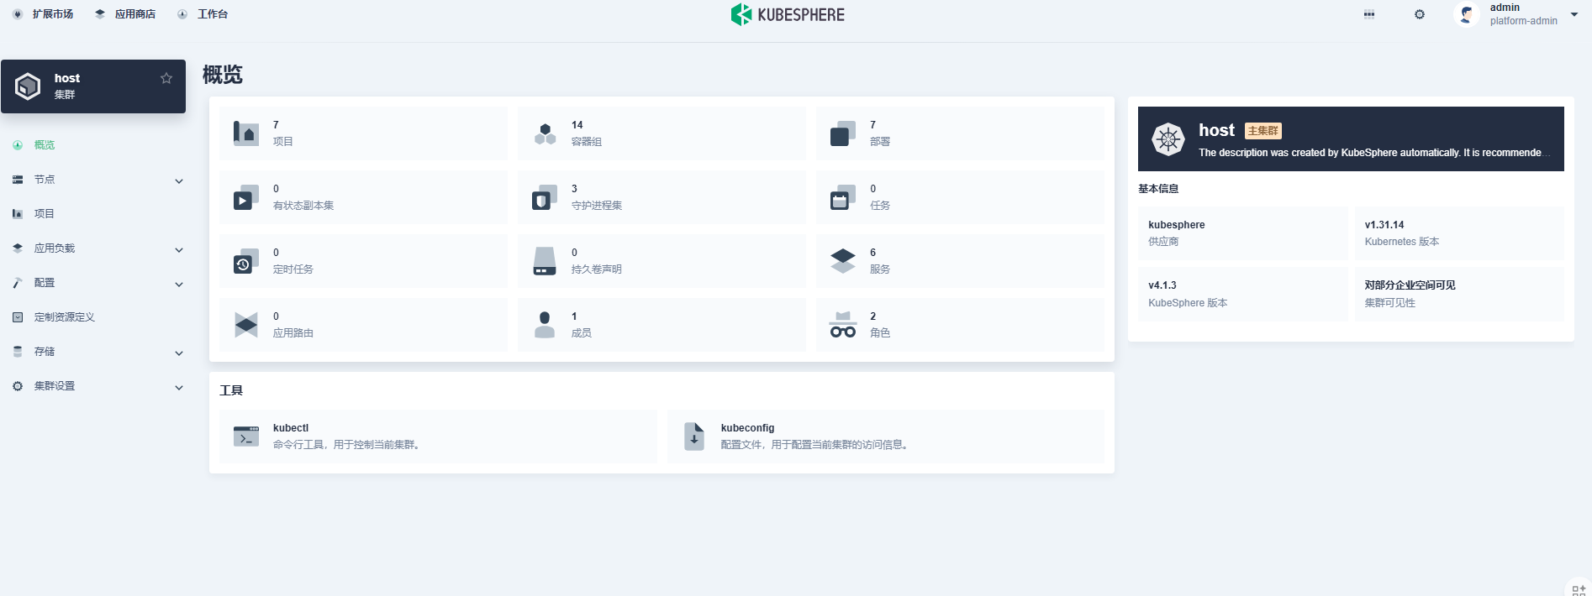1592x596 pixels.
Task: Open the 容器组 label link
Action: point(587,142)
